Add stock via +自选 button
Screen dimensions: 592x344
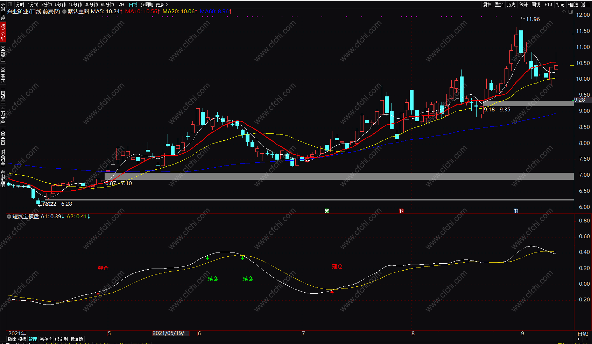coord(573,5)
